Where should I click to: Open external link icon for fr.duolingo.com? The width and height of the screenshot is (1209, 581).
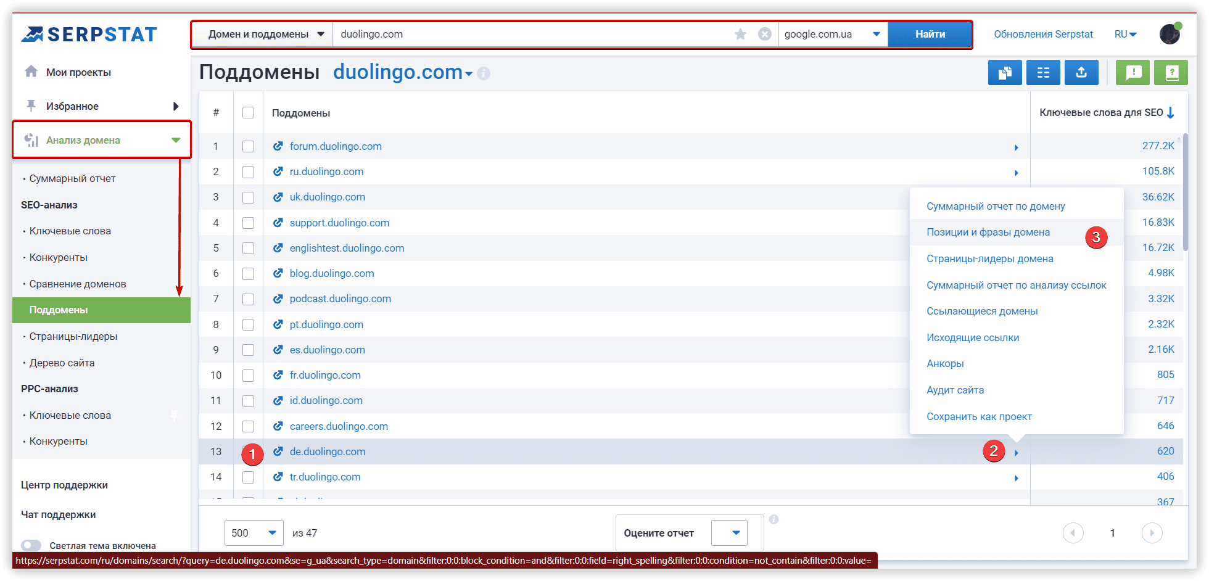(x=278, y=375)
